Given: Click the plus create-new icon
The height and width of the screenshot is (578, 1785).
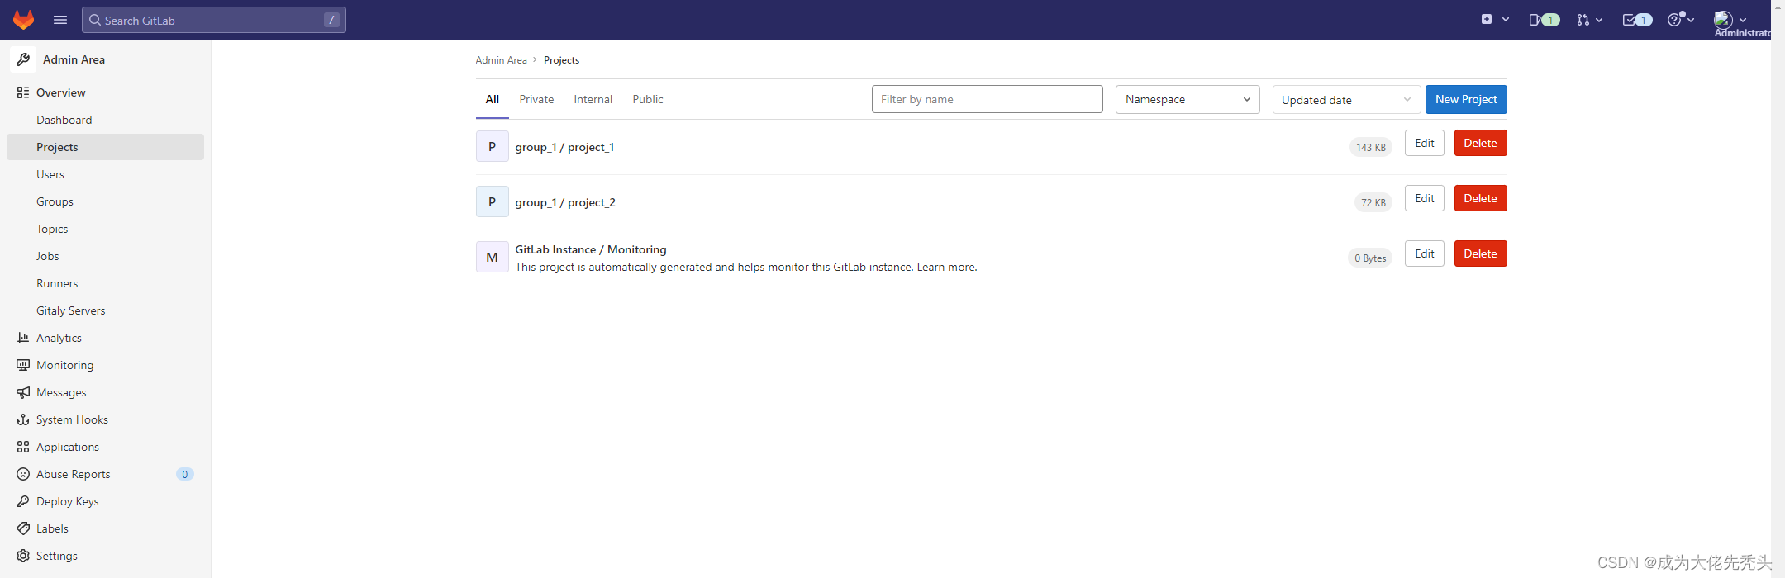Looking at the screenshot, I should [x=1487, y=19].
